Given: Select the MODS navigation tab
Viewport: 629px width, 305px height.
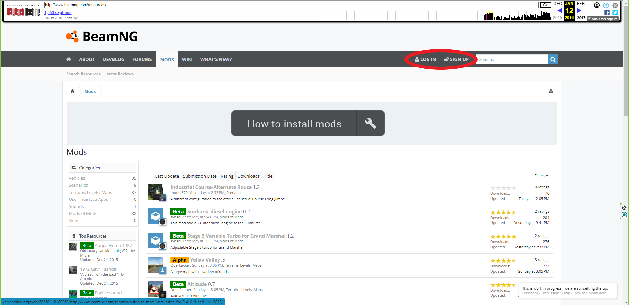Looking at the screenshot, I should click(167, 60).
